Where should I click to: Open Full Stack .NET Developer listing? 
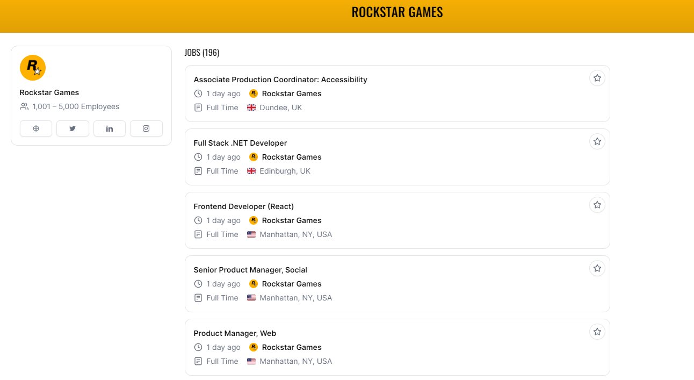click(x=240, y=143)
